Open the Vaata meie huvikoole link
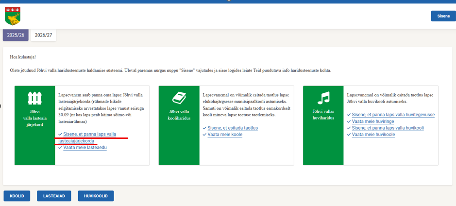Viewport: 456px width, 206px height. click(373, 134)
